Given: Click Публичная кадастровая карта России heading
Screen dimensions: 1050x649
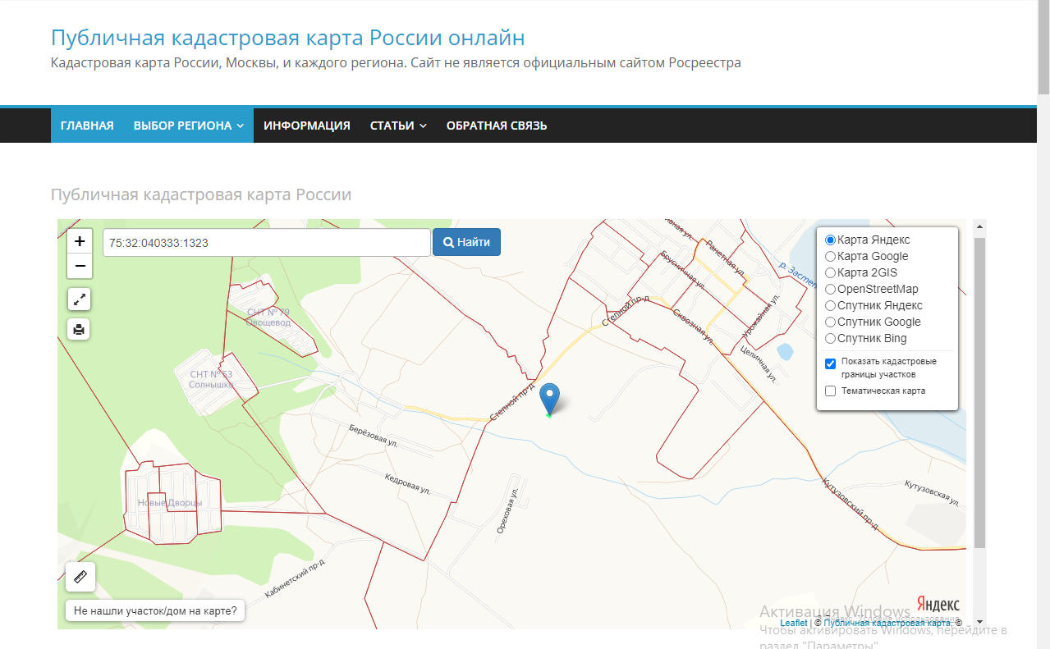Looking at the screenshot, I should pos(201,194).
